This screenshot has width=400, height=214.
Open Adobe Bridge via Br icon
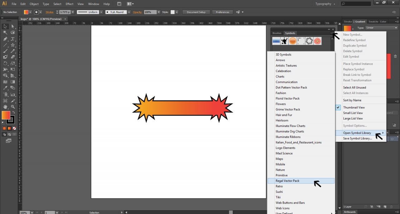coord(119,4)
